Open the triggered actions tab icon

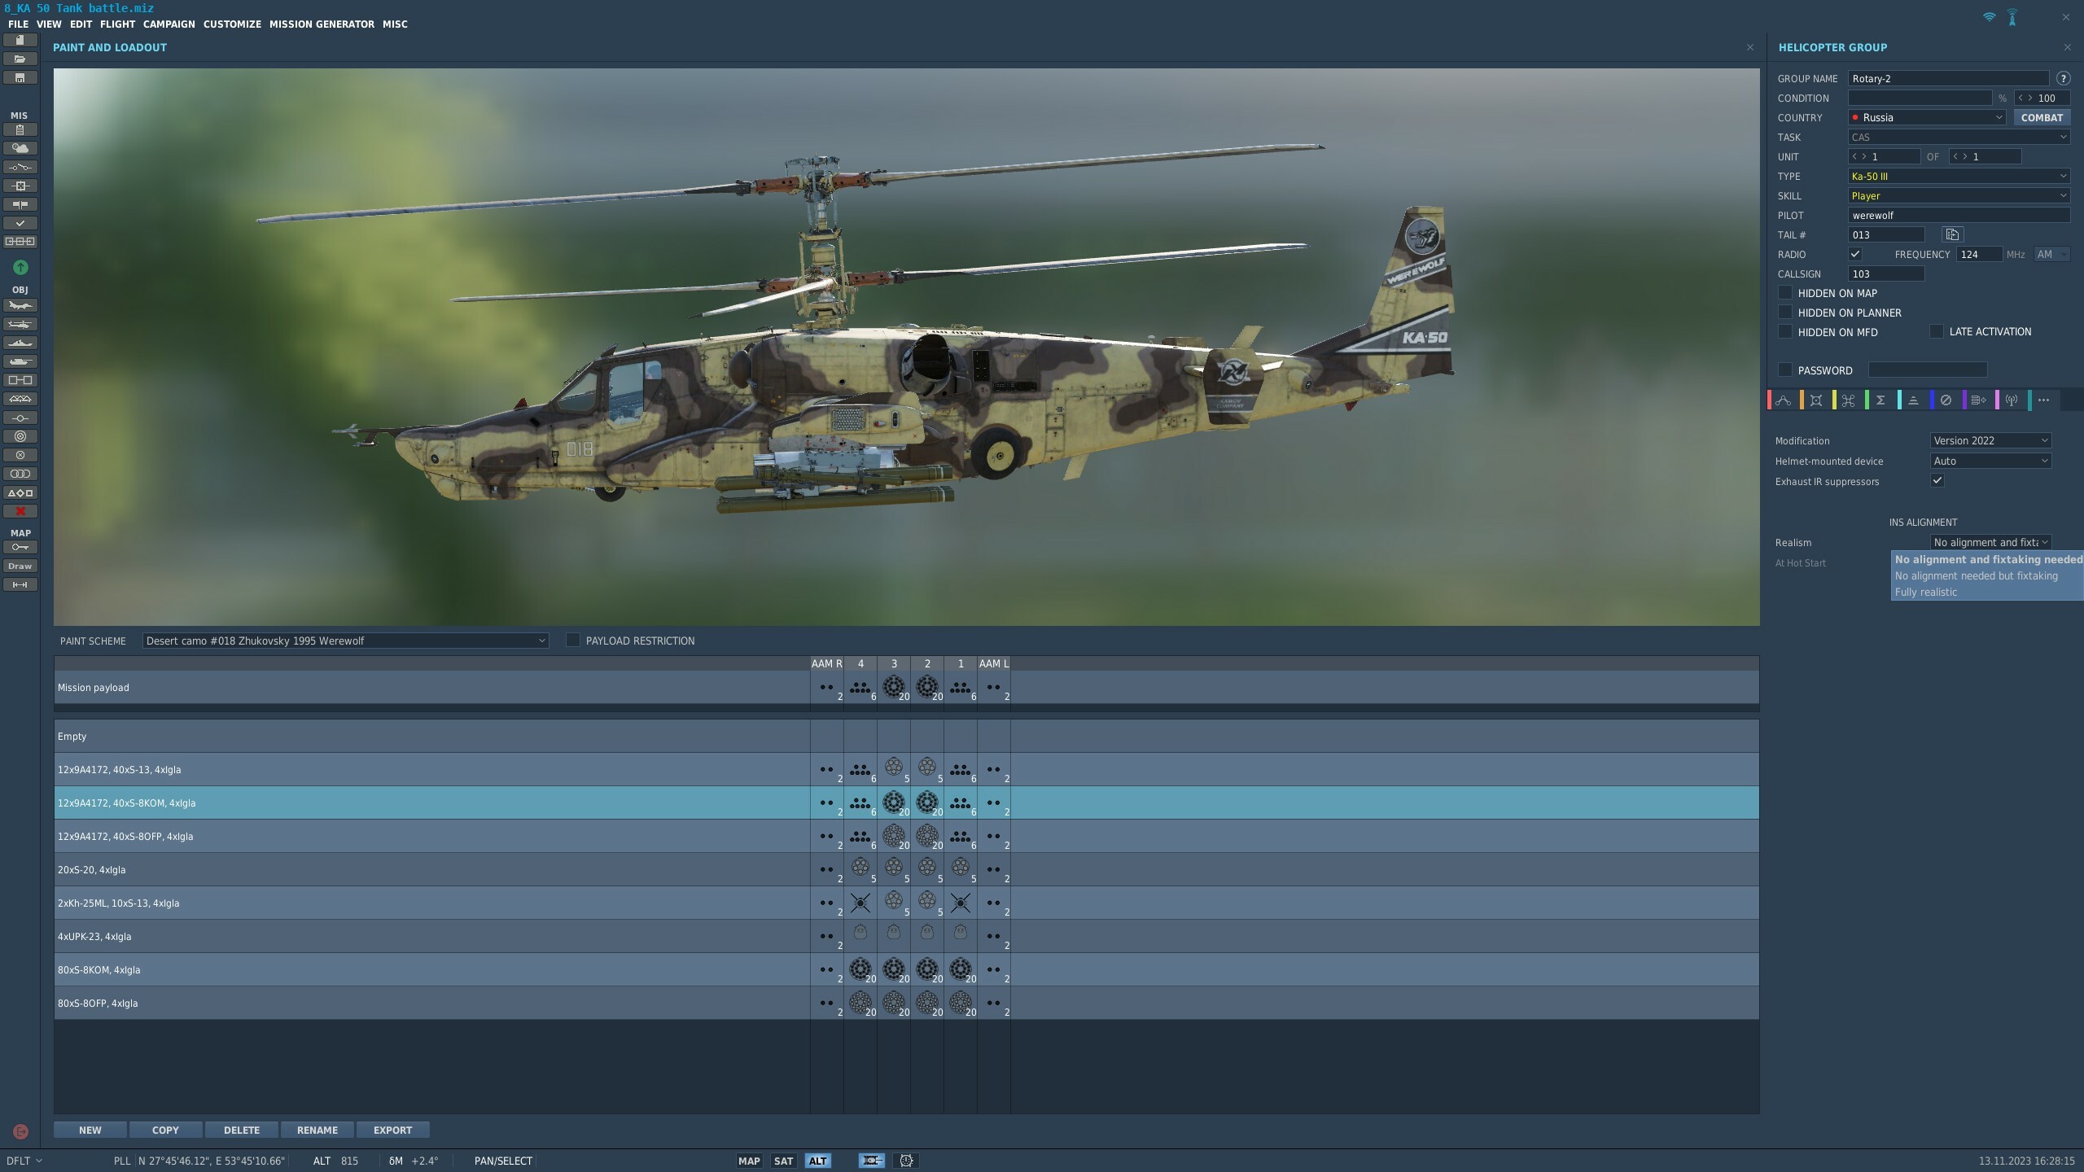point(1849,400)
